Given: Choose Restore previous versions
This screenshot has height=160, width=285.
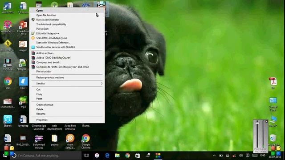Looking at the screenshot, I should coord(67,77).
